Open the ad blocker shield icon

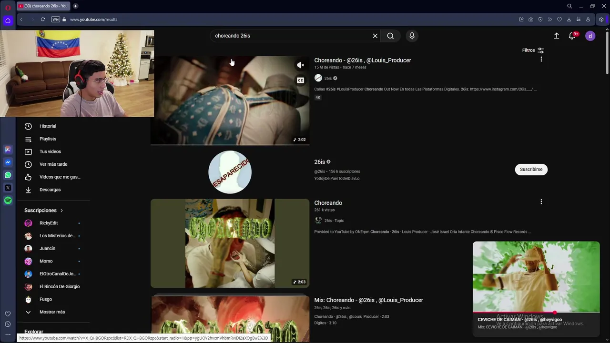click(540, 20)
